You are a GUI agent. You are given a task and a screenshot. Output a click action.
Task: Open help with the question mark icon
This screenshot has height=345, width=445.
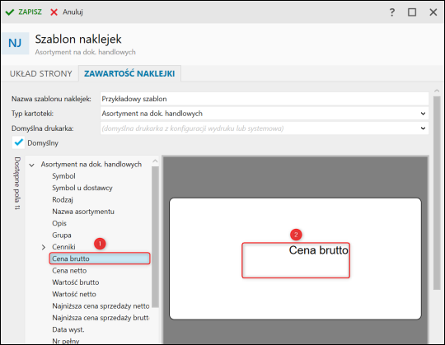coord(392,12)
